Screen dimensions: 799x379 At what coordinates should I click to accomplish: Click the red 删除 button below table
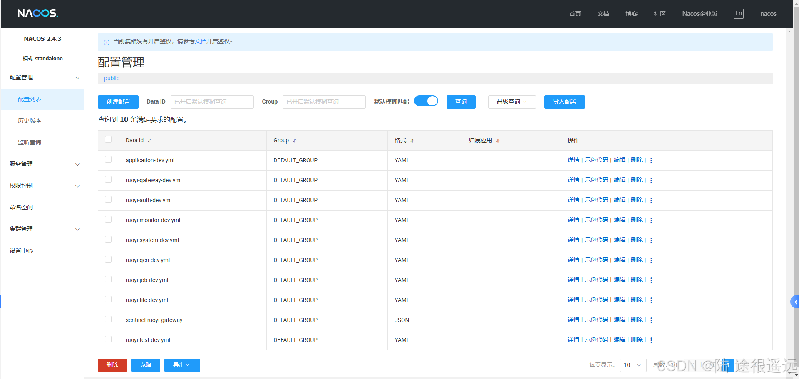point(112,365)
